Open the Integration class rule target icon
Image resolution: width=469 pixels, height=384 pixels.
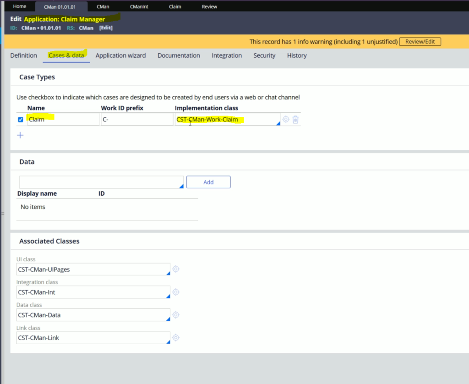tap(176, 292)
